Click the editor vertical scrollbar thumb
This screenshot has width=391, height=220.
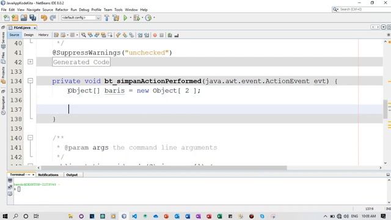(386, 109)
